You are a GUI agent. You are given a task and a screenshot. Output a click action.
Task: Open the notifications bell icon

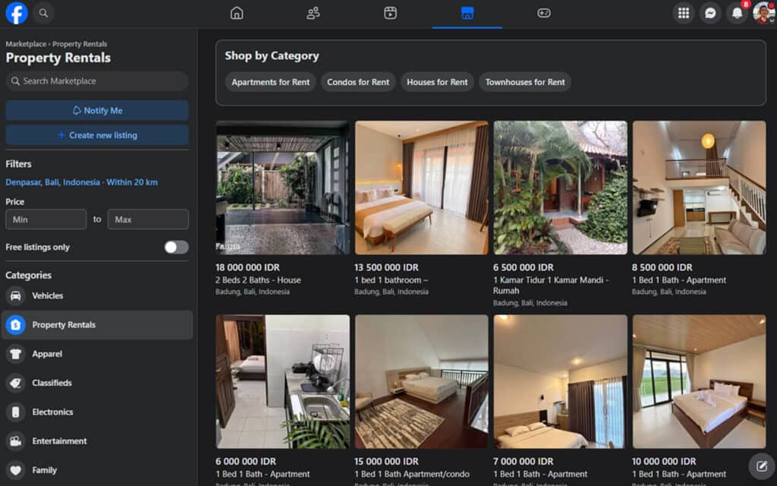click(x=738, y=13)
